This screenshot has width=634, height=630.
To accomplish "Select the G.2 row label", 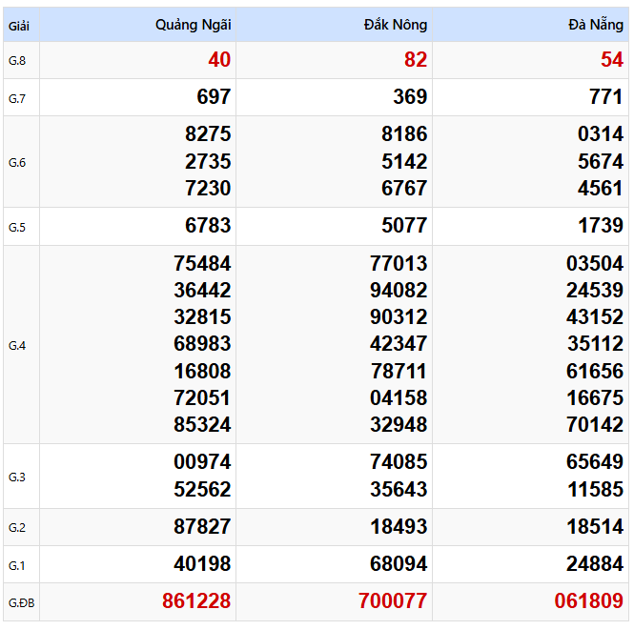I will coord(17,527).
